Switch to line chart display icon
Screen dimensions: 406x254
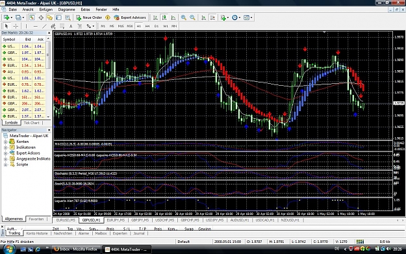tap(173, 18)
